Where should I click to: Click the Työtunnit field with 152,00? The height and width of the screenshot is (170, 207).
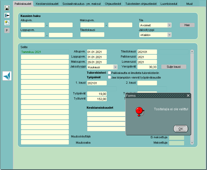click(x=97, y=99)
